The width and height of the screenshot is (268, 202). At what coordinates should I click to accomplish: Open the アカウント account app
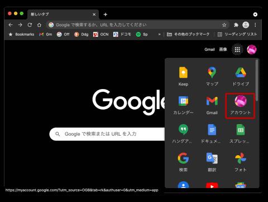240,106
